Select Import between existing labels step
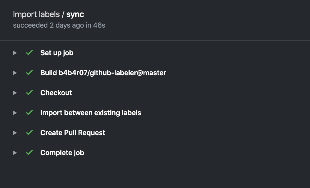 (91, 113)
